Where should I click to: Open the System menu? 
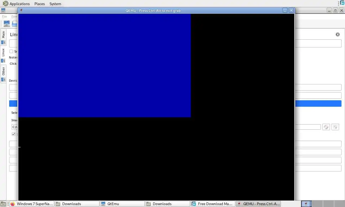coord(55,4)
